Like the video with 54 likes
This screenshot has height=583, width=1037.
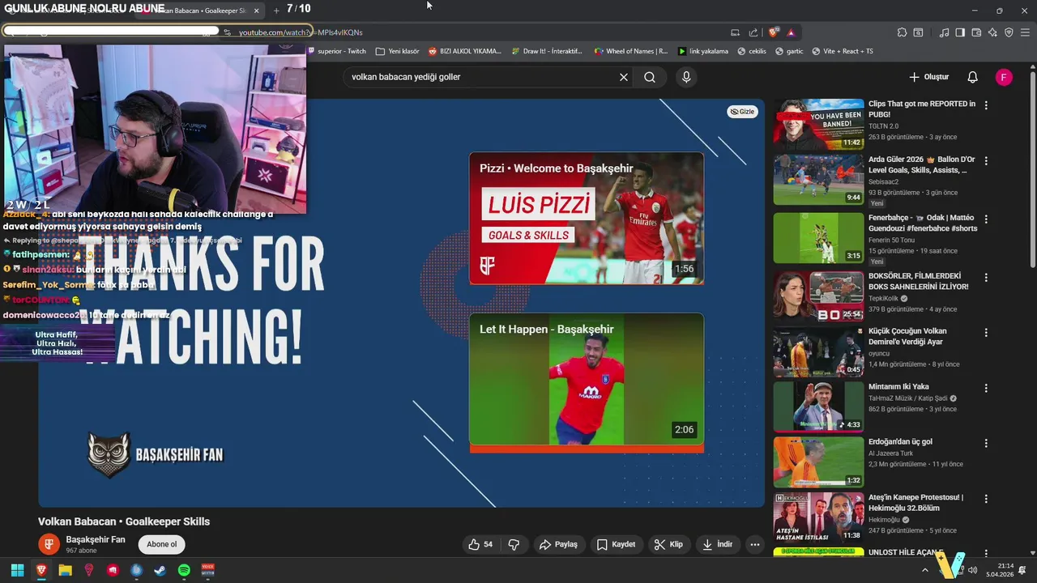(480, 544)
